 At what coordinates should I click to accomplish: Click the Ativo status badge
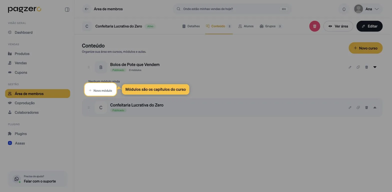pyautogui.click(x=150, y=26)
